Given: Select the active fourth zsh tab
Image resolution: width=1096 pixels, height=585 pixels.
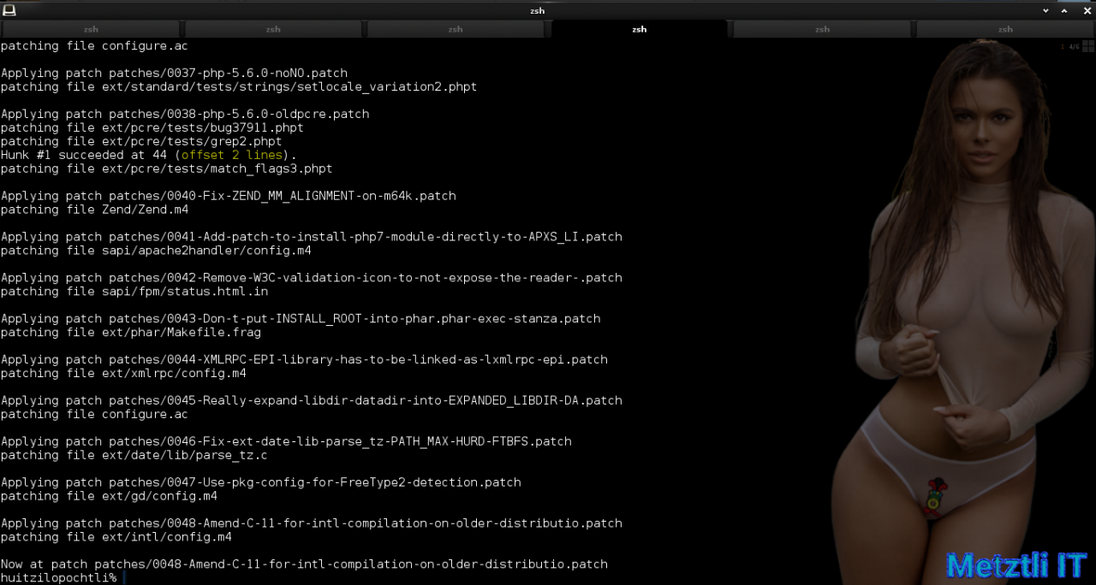Looking at the screenshot, I should click(639, 29).
